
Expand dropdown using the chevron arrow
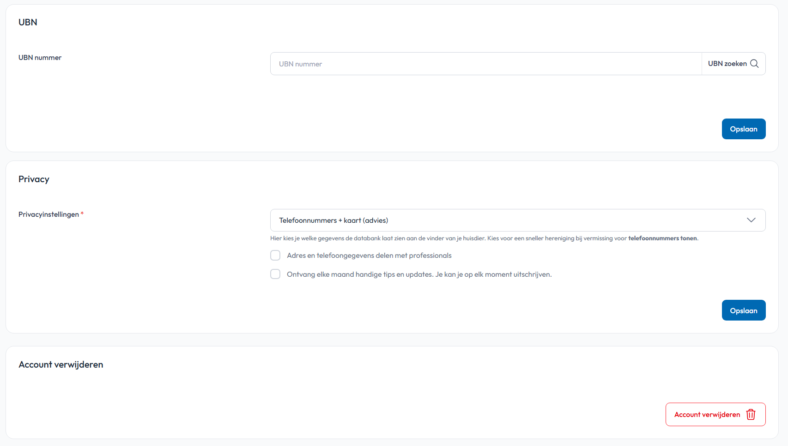(x=752, y=220)
